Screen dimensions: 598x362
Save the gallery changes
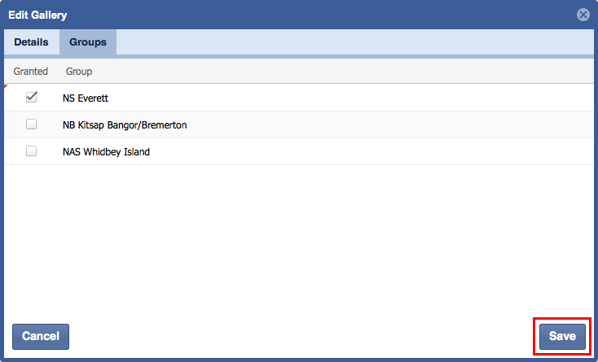tap(562, 336)
